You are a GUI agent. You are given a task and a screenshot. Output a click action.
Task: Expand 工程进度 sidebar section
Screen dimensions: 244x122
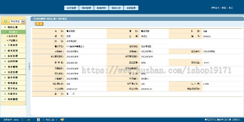13,45
